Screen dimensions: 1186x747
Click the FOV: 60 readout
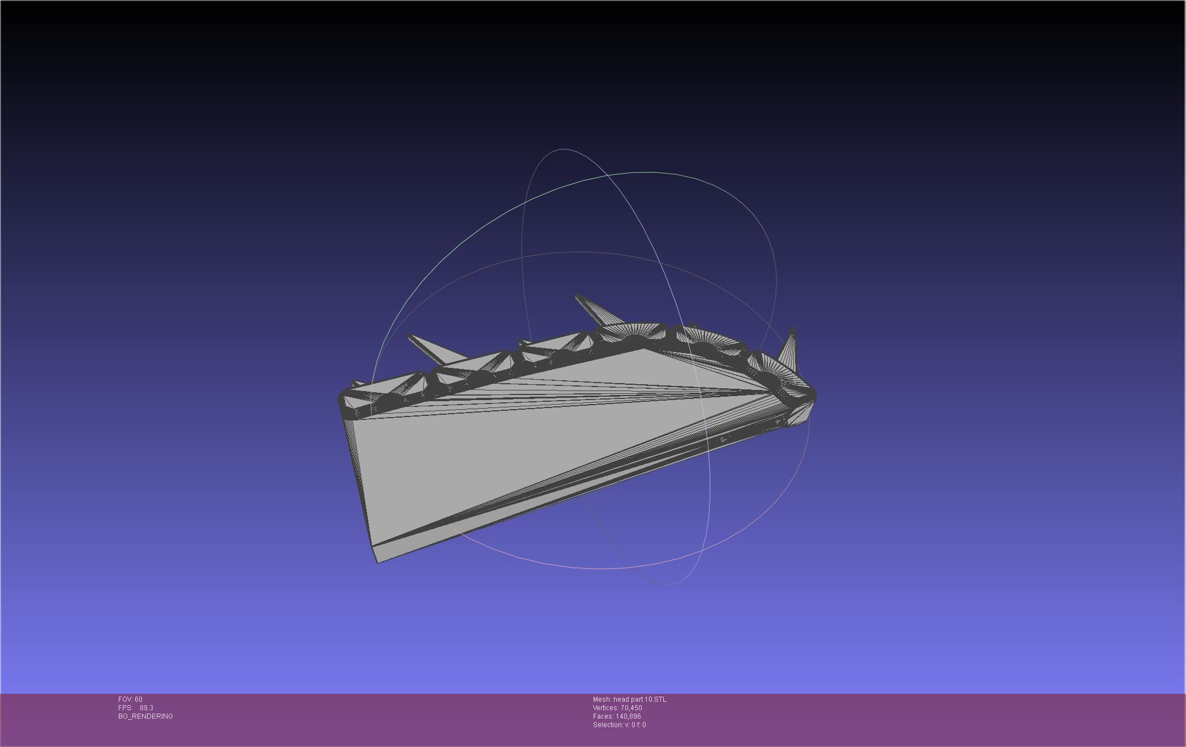(x=130, y=699)
